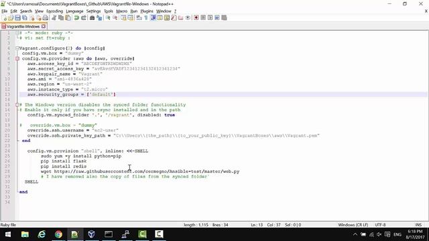Click Run Macro Multiple Times icon
The width and height of the screenshot is (429, 241).
217,18
